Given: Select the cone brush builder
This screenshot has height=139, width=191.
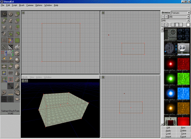Looking at the screenshot, I should click(17, 73).
